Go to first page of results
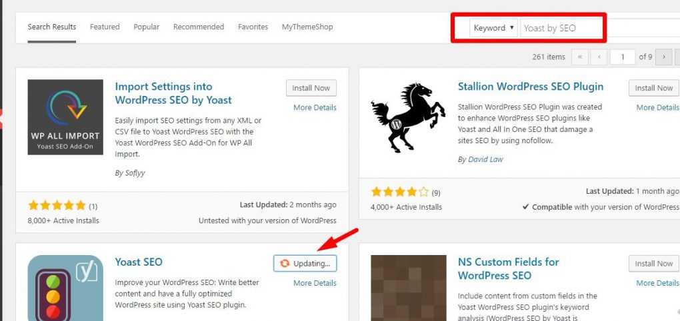 click(x=580, y=57)
